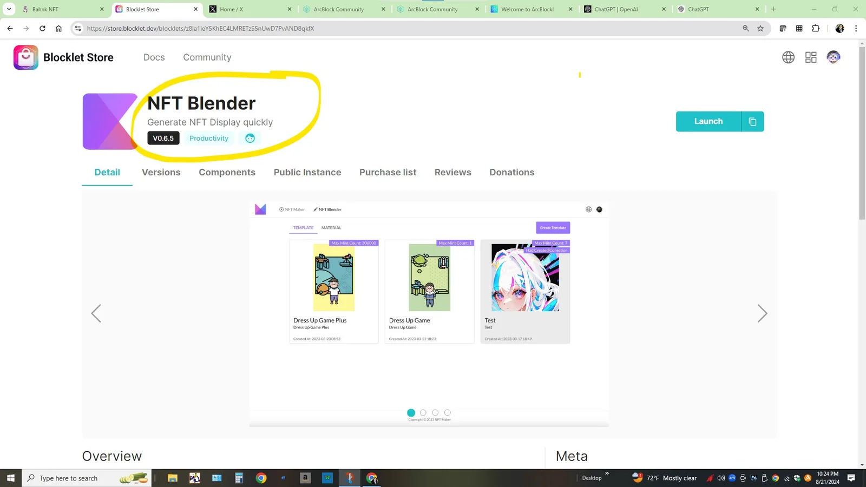Click the Productivity category tag
866x487 pixels.
(209, 139)
